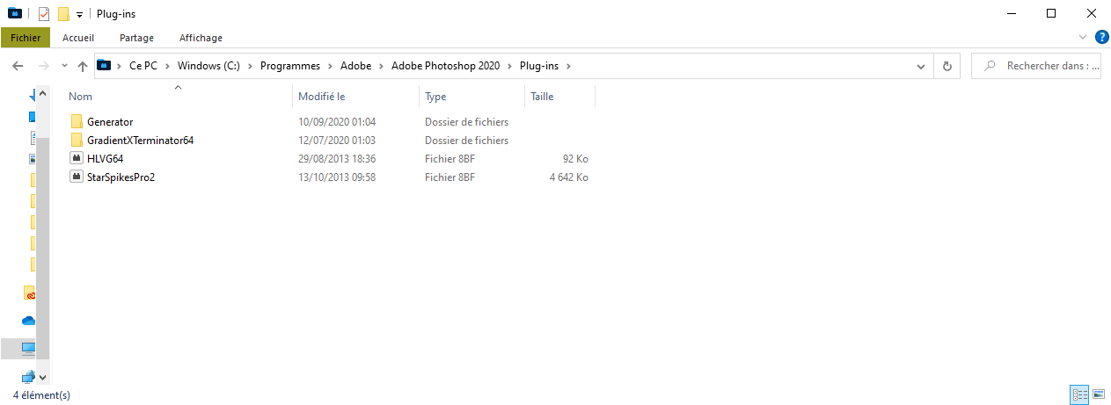This screenshot has width=1111, height=405.
Task: Navigate to Windows (C:) in breadcrumb
Action: point(209,66)
